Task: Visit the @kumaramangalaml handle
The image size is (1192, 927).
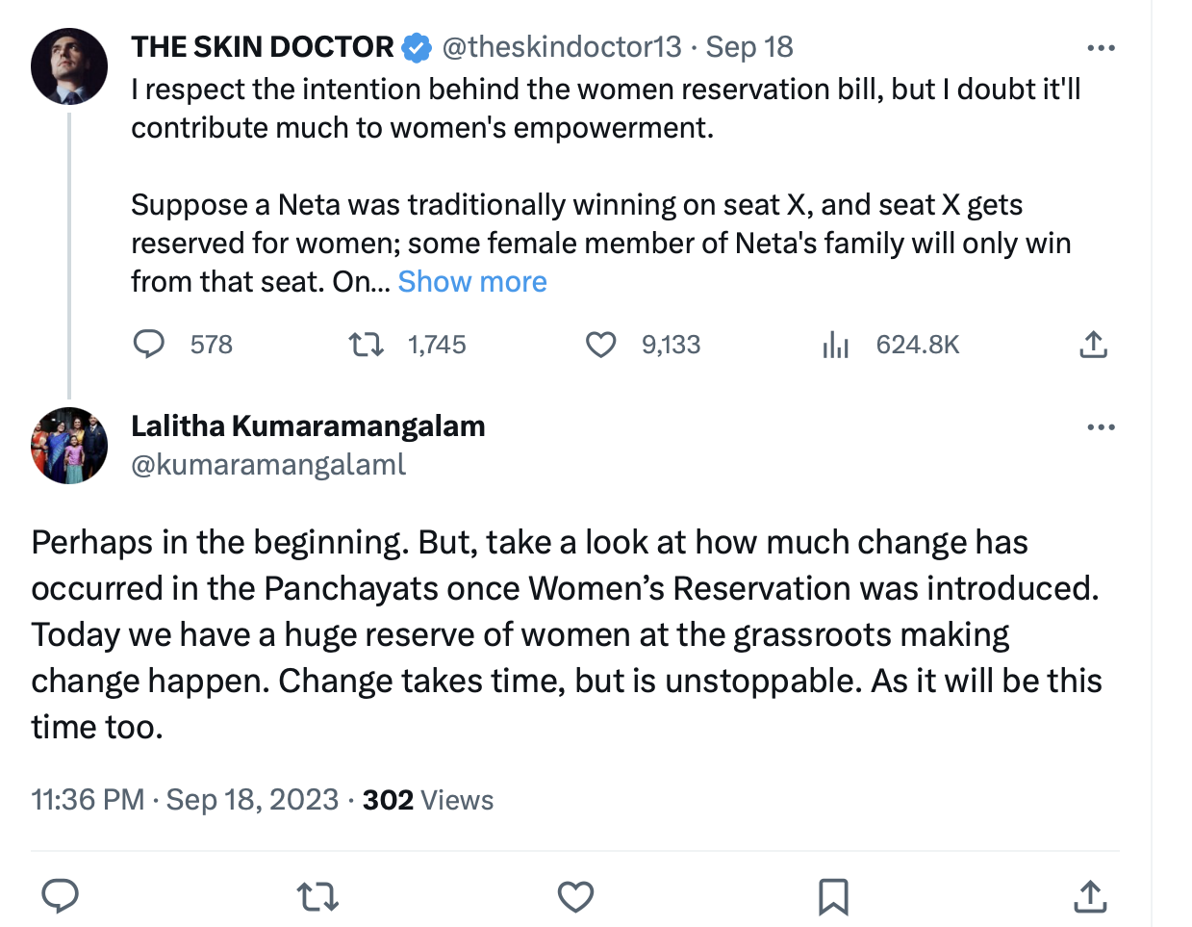Action: [268, 464]
